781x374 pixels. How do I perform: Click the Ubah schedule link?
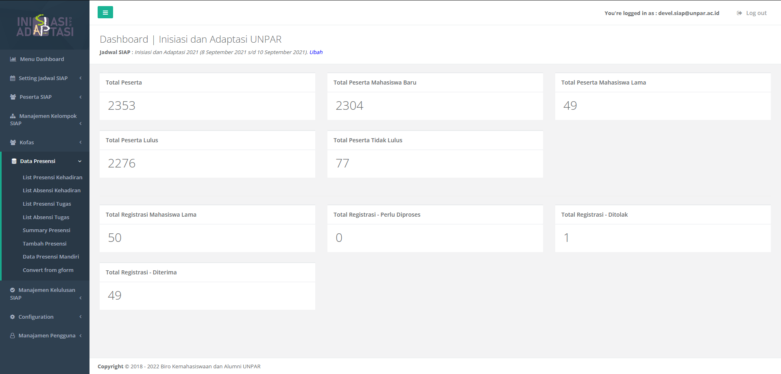[x=316, y=52]
